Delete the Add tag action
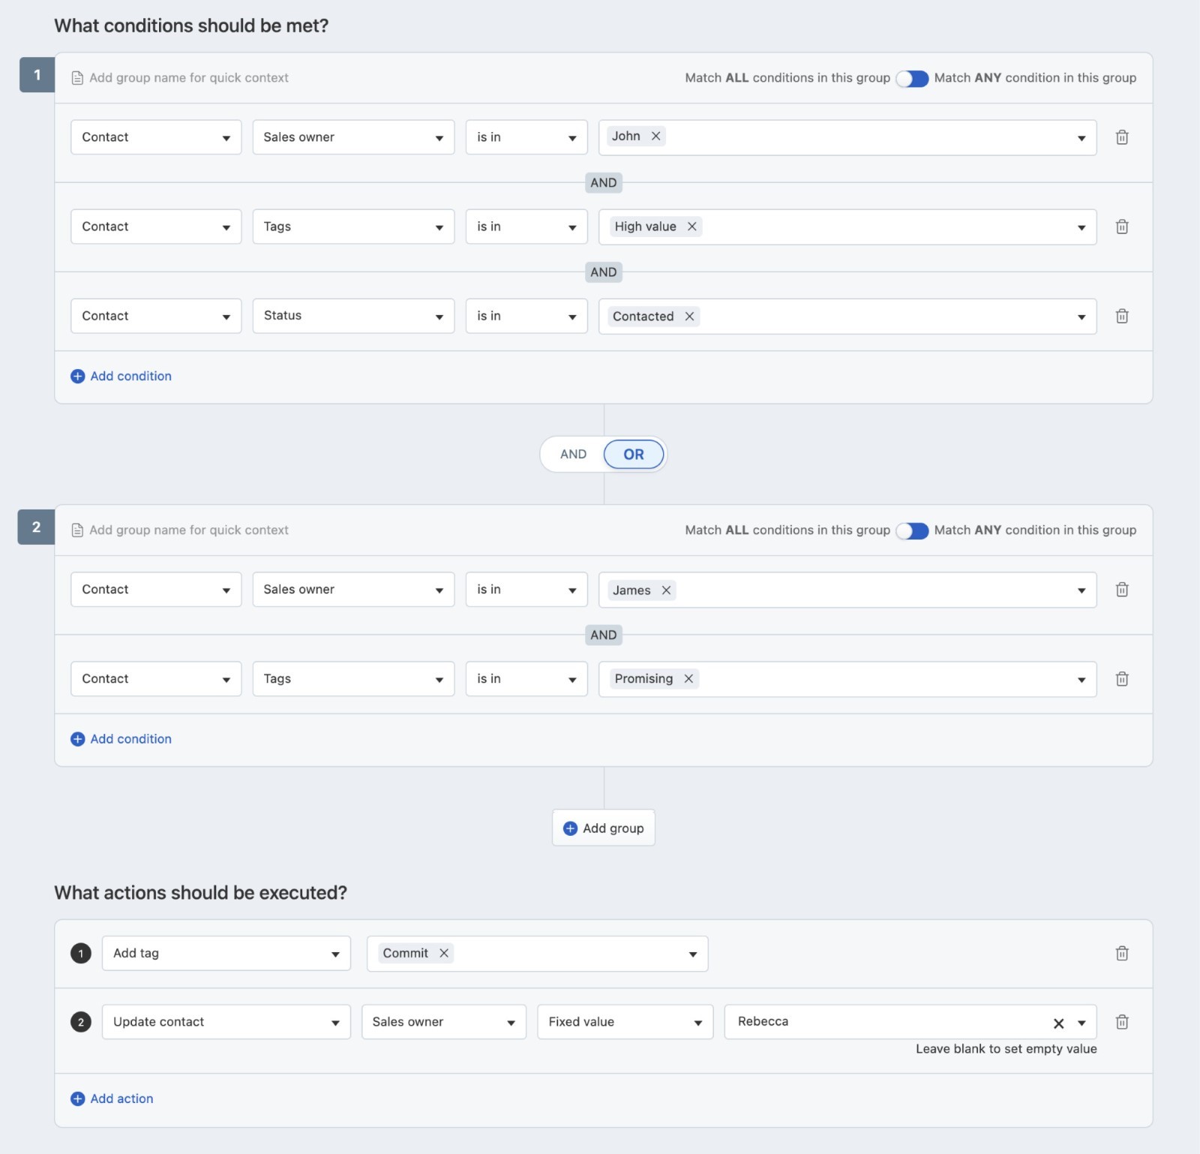This screenshot has width=1200, height=1154. pos(1121,954)
